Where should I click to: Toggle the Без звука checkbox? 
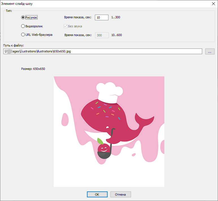pyautogui.click(x=66, y=26)
